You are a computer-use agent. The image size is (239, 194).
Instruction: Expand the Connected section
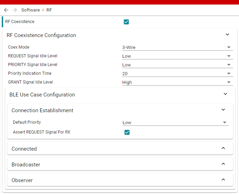click(223, 148)
